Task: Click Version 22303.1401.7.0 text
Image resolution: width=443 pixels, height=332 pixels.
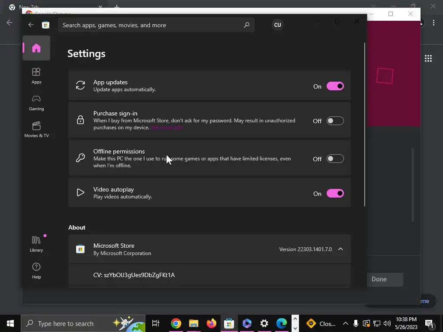Action: tap(305, 249)
